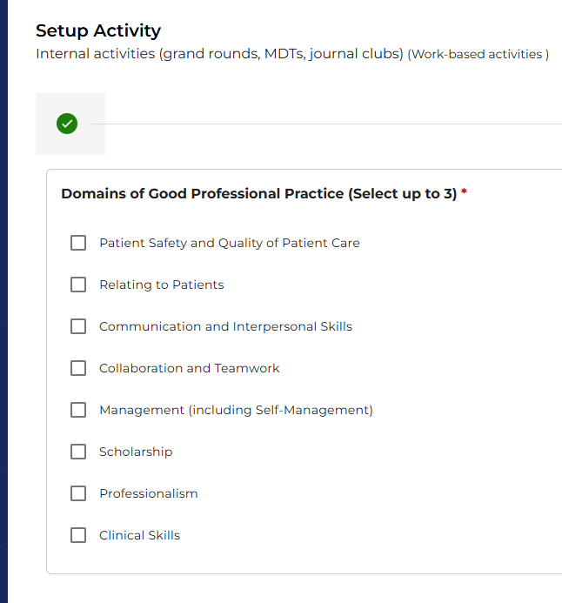Toggle the Management (including Self-Management) checkbox

tap(78, 410)
